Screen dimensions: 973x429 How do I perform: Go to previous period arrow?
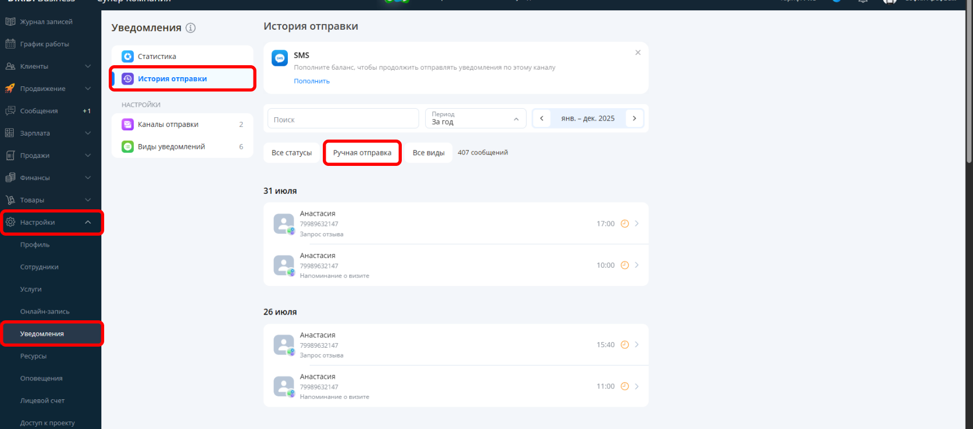pyautogui.click(x=541, y=118)
